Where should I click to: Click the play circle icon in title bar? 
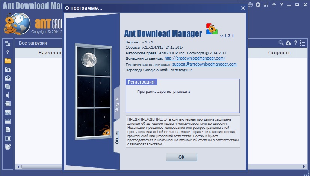click(x=258, y=4)
